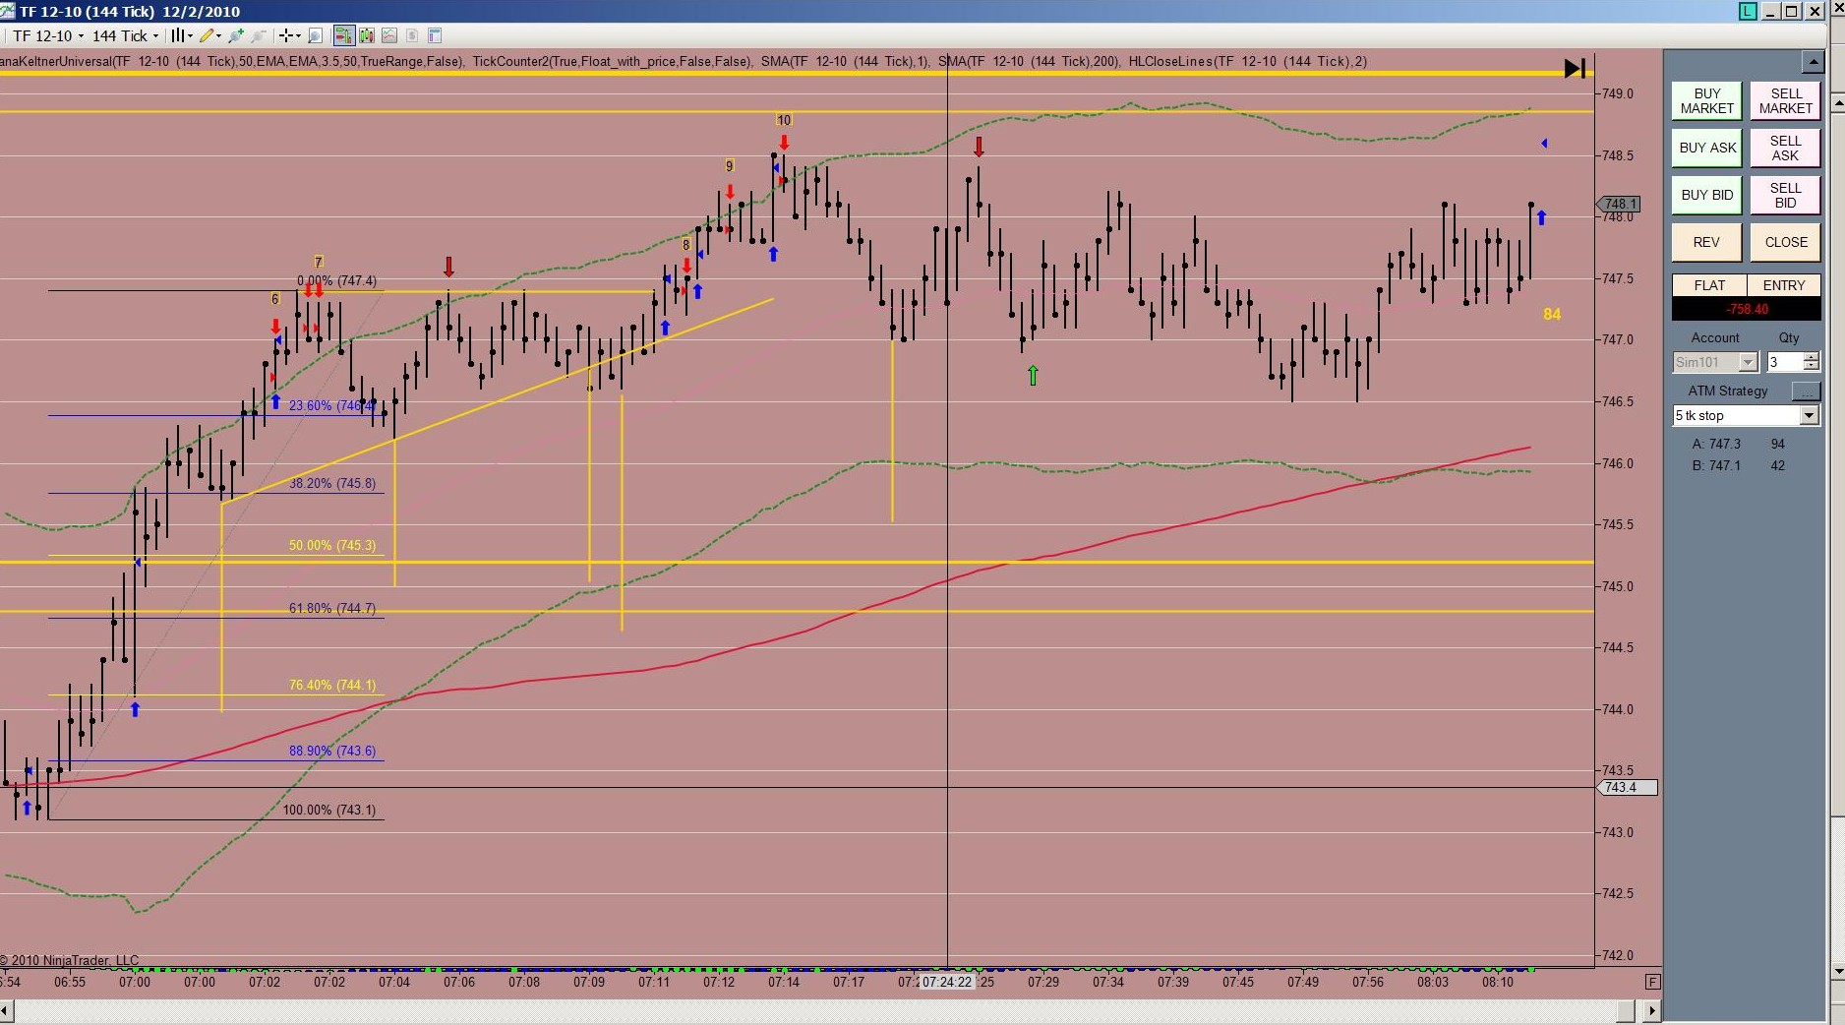Click BUY MARKET button
Viewport: 1845px width, 1025px height.
(1706, 101)
